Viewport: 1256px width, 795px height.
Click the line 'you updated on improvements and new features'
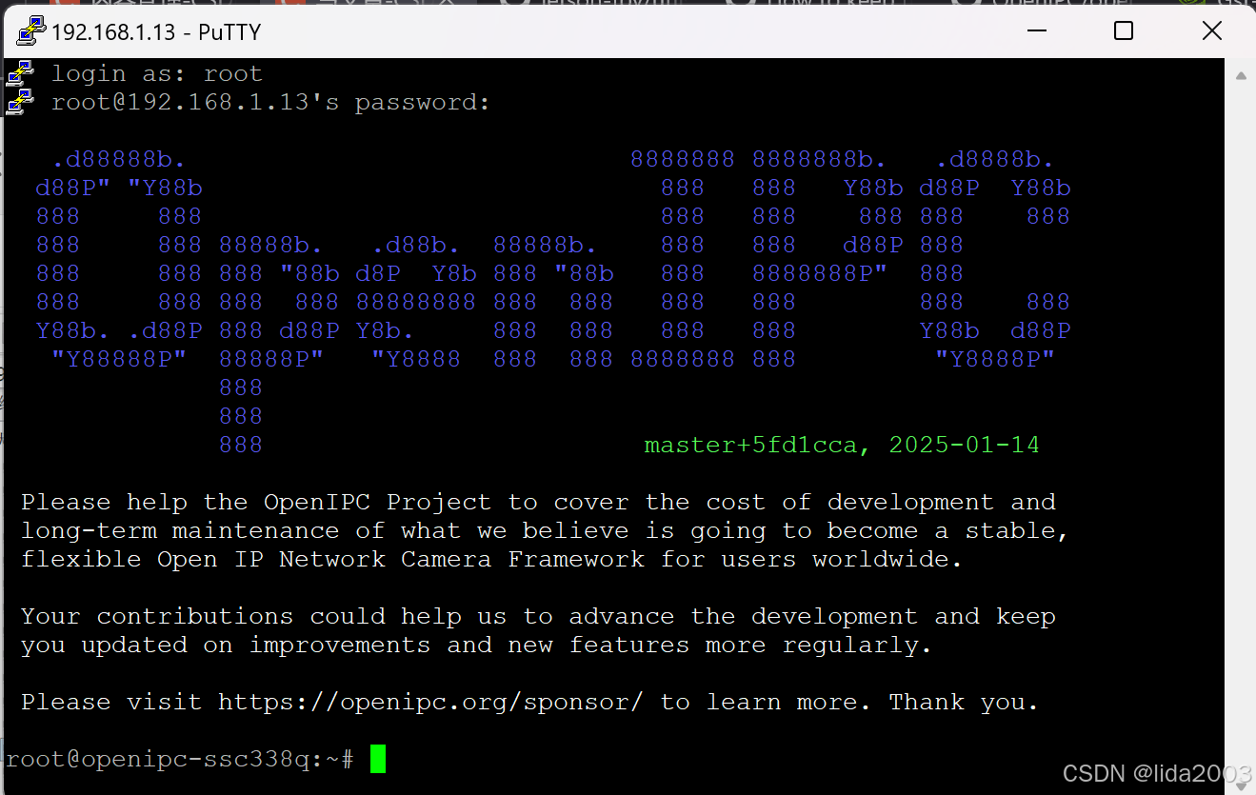click(x=476, y=646)
